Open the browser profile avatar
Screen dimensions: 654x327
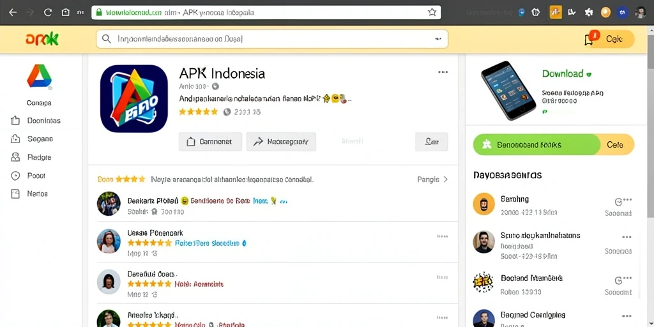640,13
